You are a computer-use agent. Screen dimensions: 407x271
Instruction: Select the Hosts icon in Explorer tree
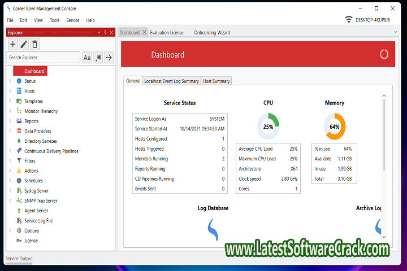tap(19, 91)
